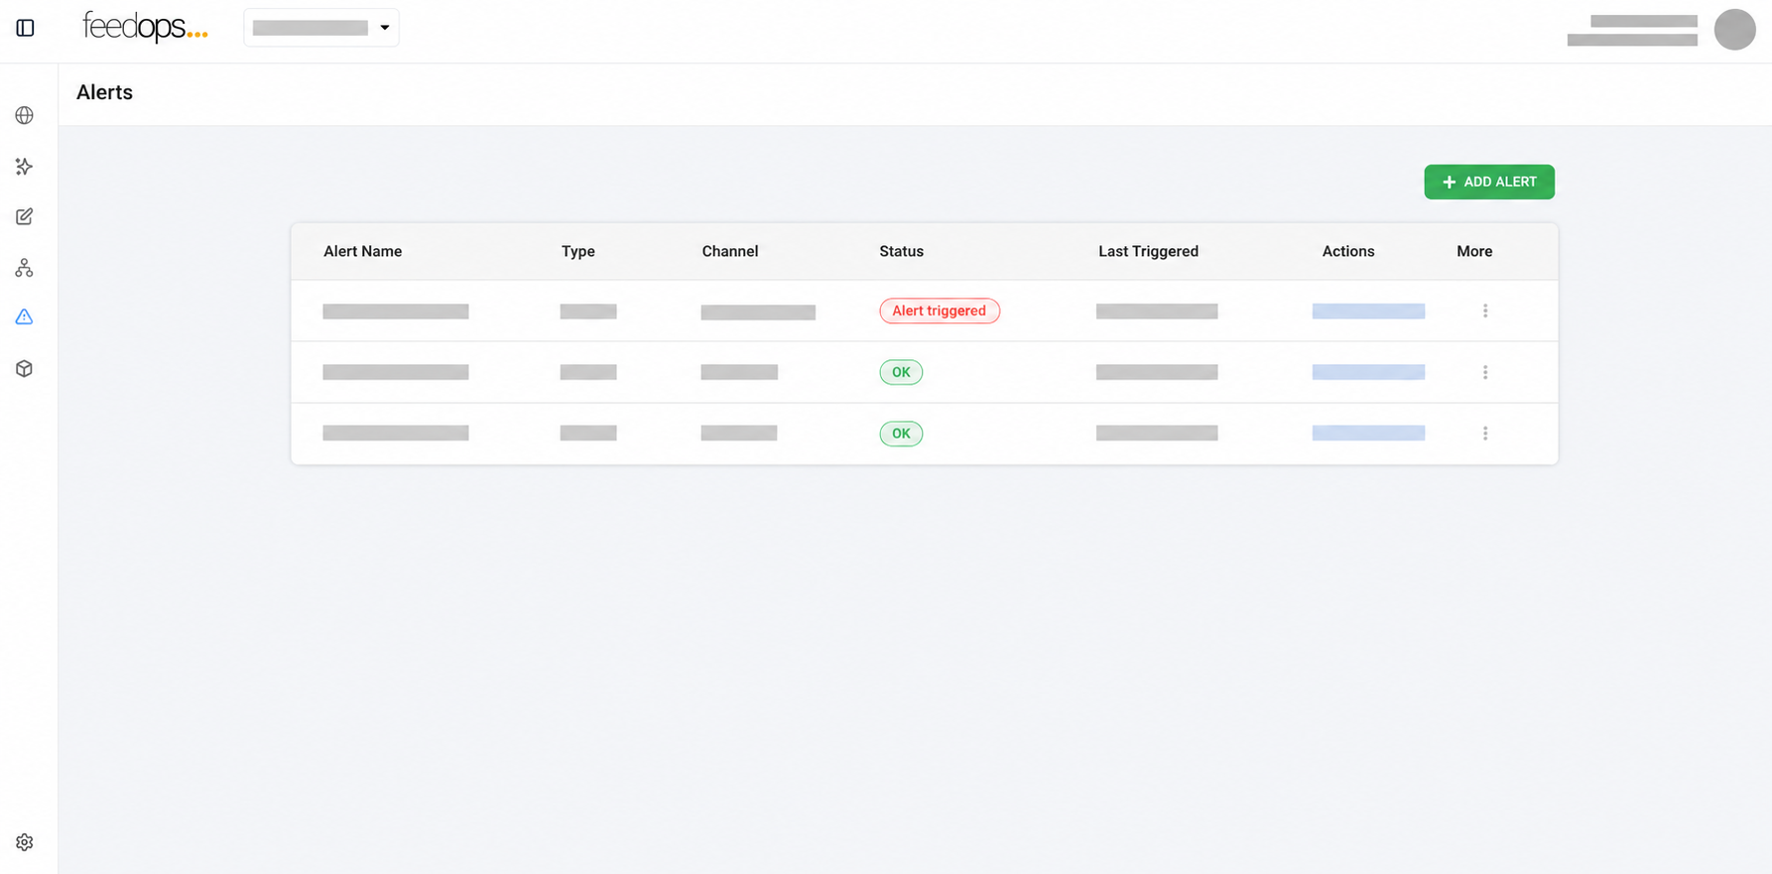Click the action link in Alert triggered row
The width and height of the screenshot is (1772, 874).
coord(1368,312)
